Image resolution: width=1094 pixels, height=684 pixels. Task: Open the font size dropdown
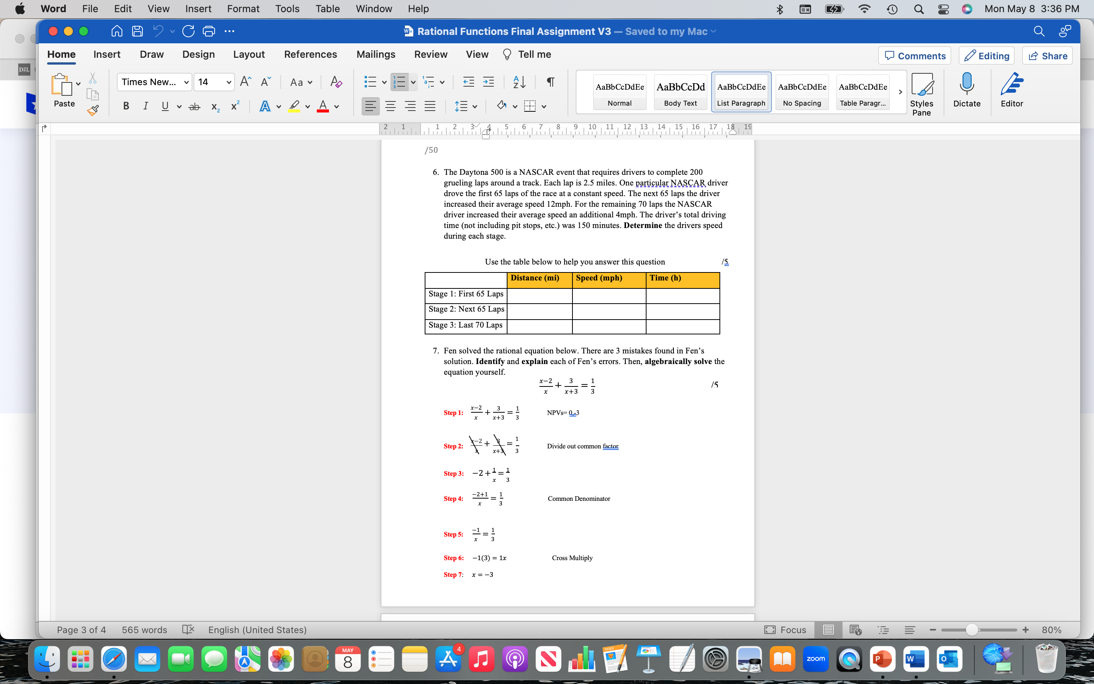(x=213, y=82)
